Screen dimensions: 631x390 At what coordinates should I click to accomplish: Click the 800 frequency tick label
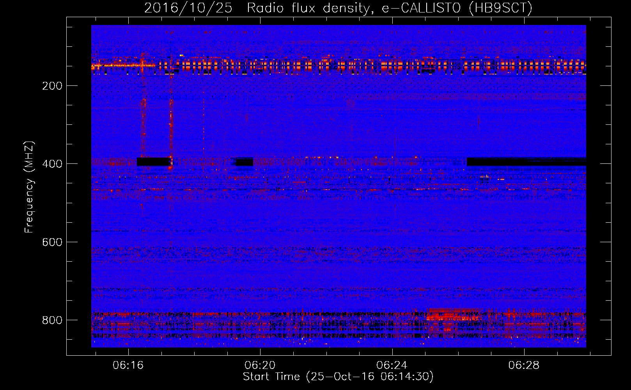coord(52,320)
